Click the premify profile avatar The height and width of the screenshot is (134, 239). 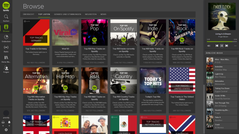6,113
